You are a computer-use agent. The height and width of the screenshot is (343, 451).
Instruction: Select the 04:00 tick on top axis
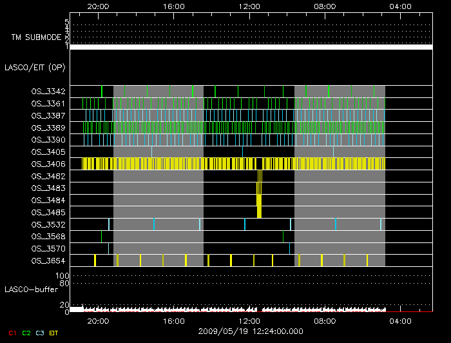tap(401, 6)
